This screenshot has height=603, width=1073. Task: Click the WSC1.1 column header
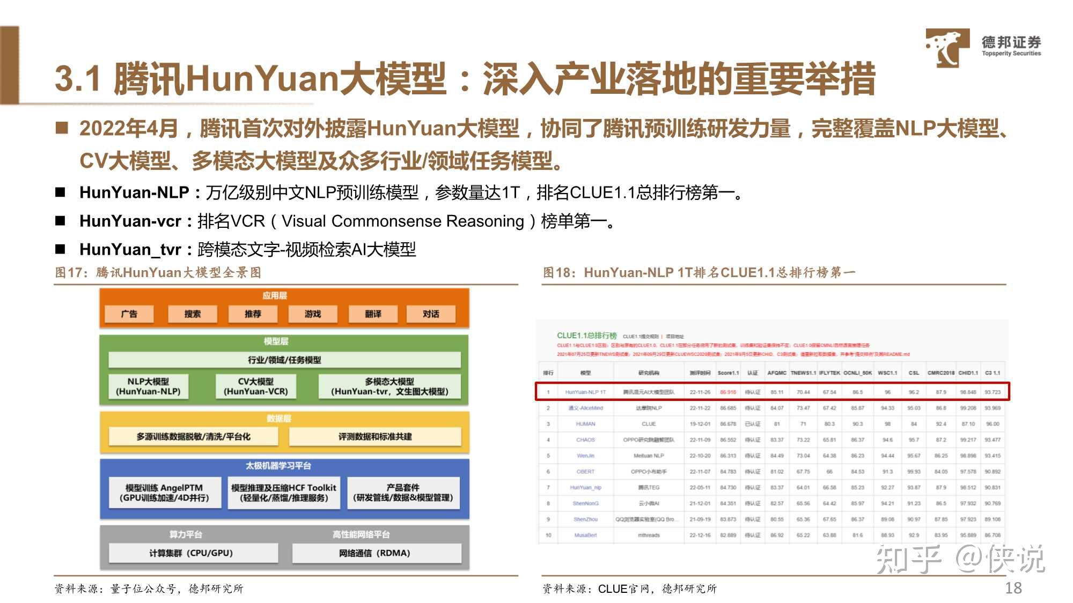point(887,373)
